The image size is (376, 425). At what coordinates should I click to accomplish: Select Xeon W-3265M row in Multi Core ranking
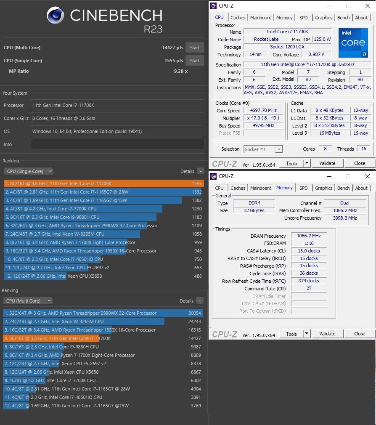103,321
